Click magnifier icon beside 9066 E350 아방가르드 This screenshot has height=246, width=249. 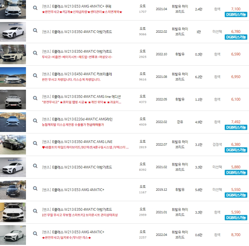pos(35,30)
